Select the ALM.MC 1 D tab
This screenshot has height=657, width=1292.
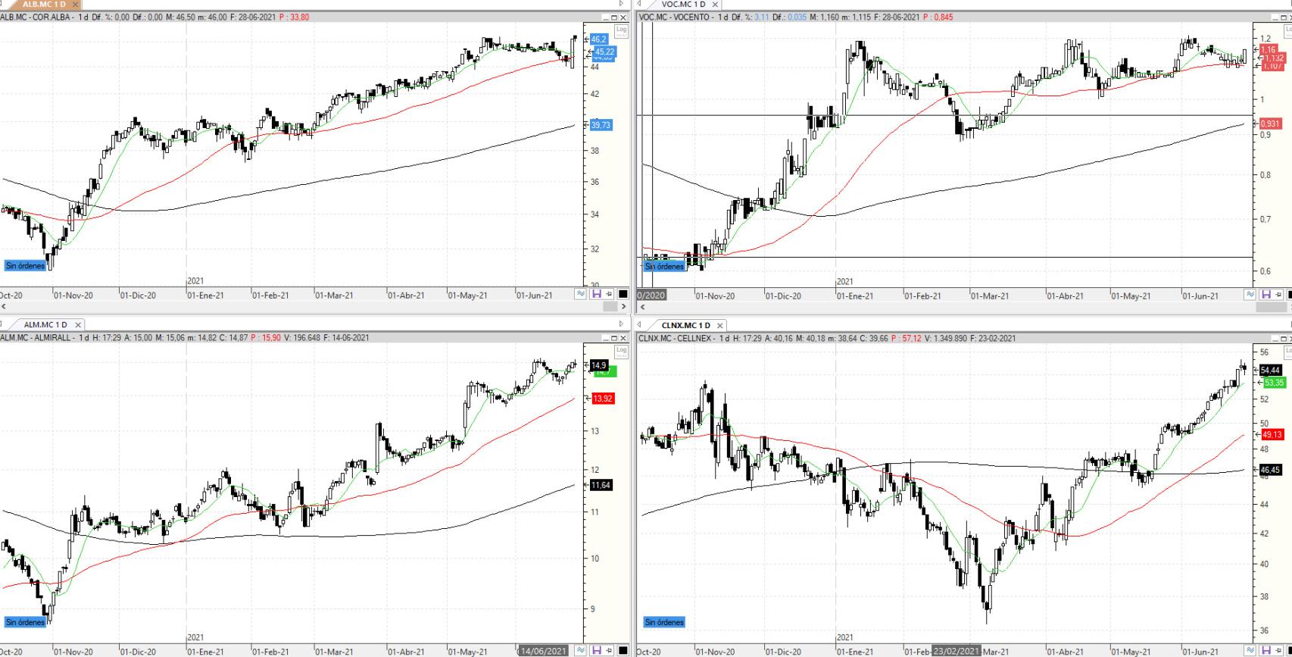pyautogui.click(x=45, y=324)
